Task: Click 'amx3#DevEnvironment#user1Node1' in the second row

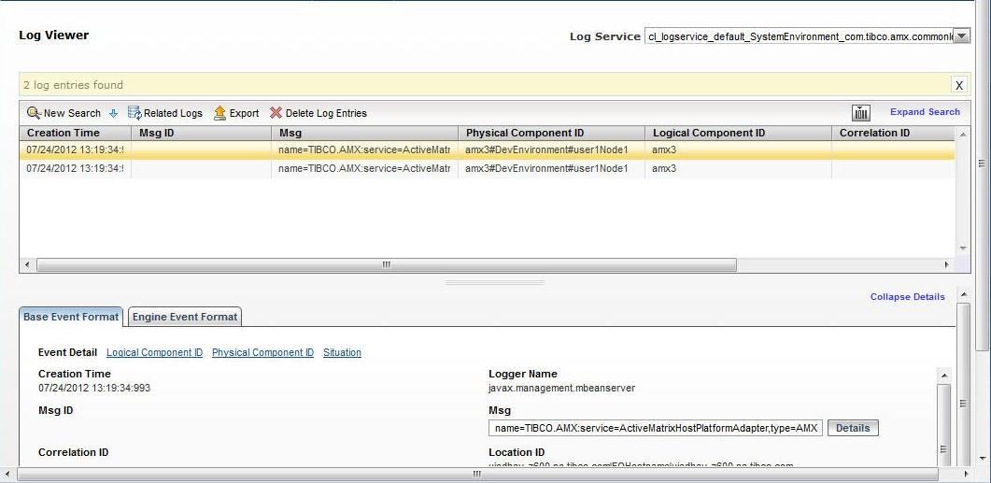Action: [546, 169]
